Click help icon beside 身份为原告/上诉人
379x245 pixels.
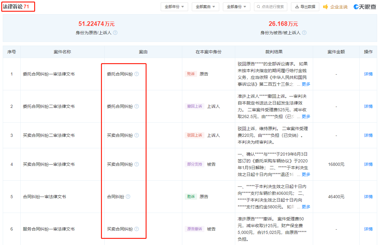pos(115,33)
